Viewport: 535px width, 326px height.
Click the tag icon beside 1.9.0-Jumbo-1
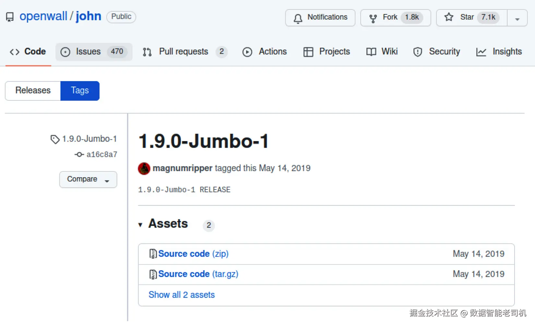point(55,139)
